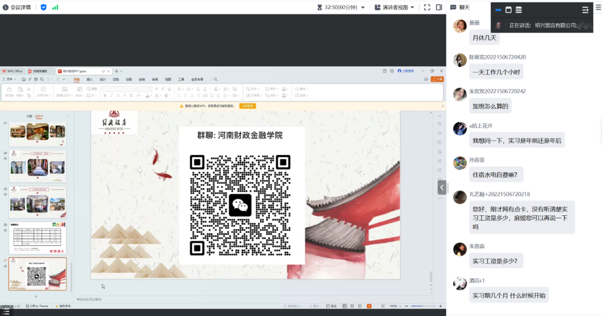Image resolution: width=602 pixels, height=316 pixels.
Task: Insert a 文本框 text box
Action: click(x=254, y=95)
